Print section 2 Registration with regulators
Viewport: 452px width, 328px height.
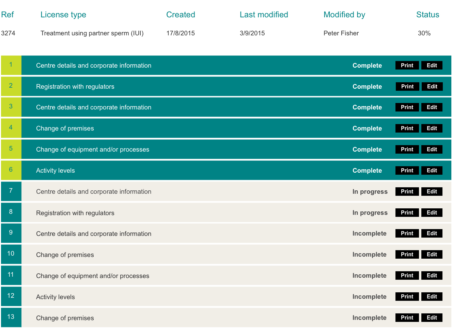[x=407, y=86]
